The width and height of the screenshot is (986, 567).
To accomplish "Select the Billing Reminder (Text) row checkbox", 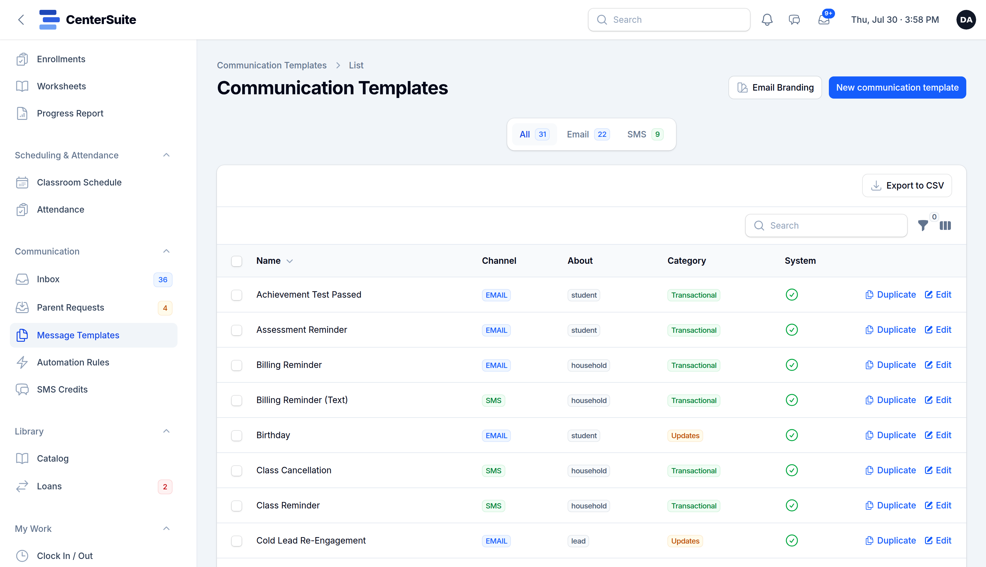I will (x=237, y=400).
